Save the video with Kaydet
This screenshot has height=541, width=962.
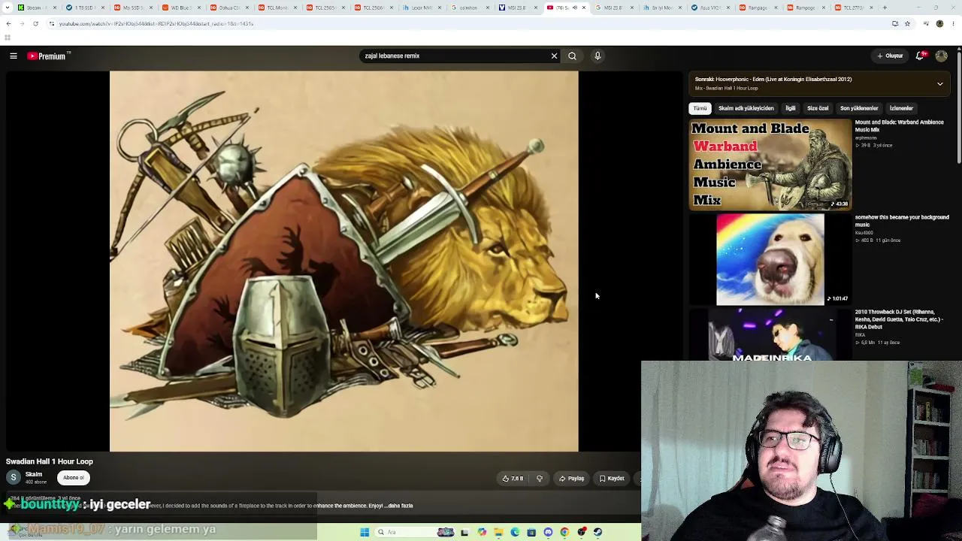pos(612,479)
